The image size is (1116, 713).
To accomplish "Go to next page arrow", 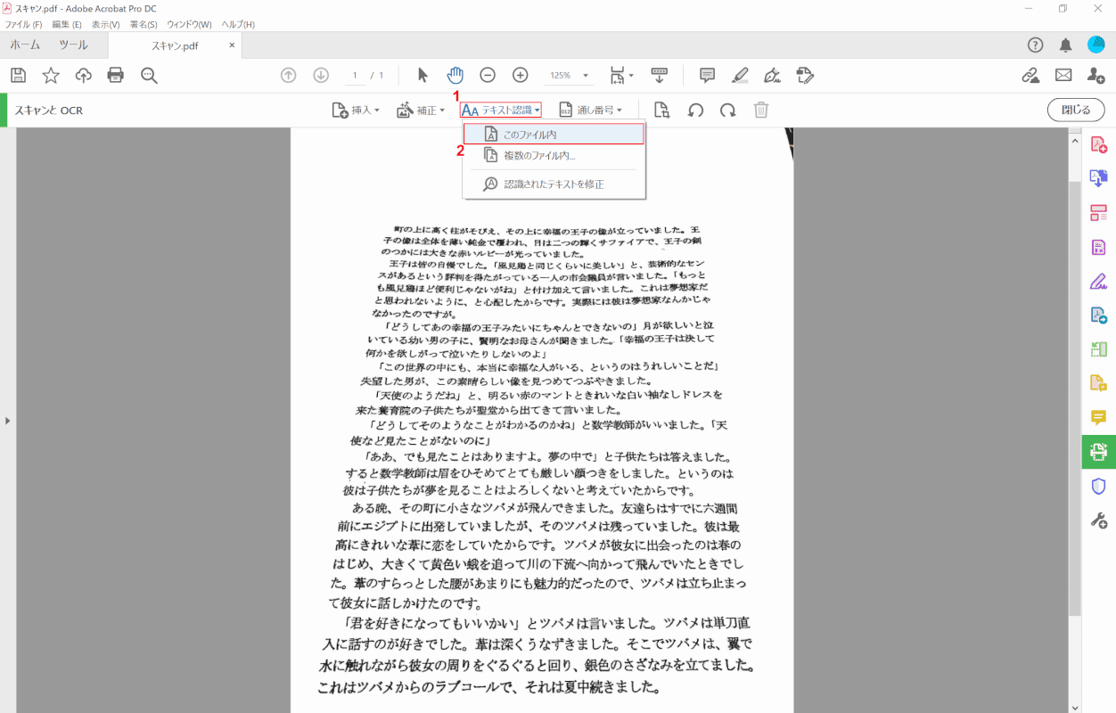I will [321, 76].
